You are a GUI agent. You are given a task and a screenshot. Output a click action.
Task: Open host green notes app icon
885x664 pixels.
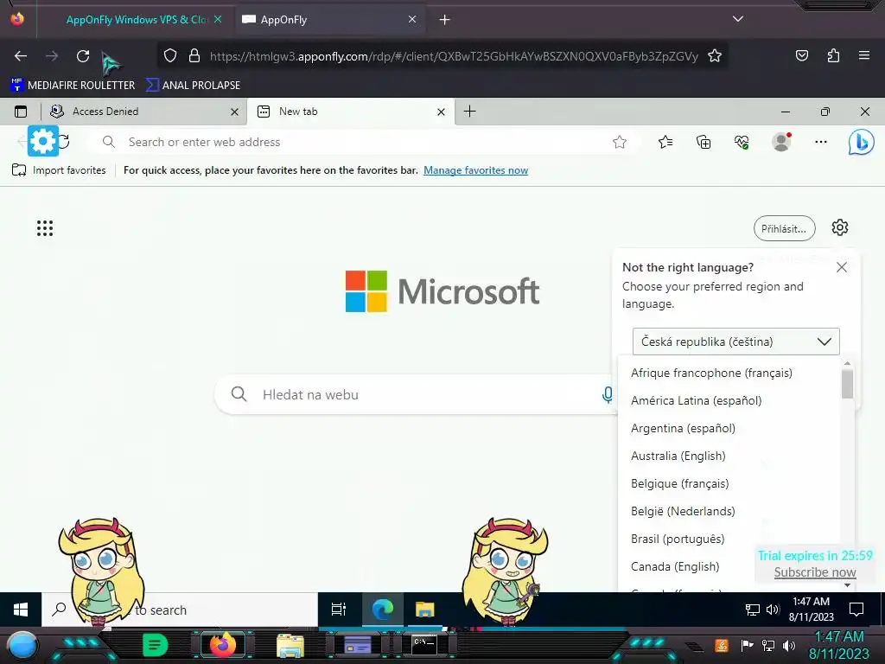tap(156, 645)
